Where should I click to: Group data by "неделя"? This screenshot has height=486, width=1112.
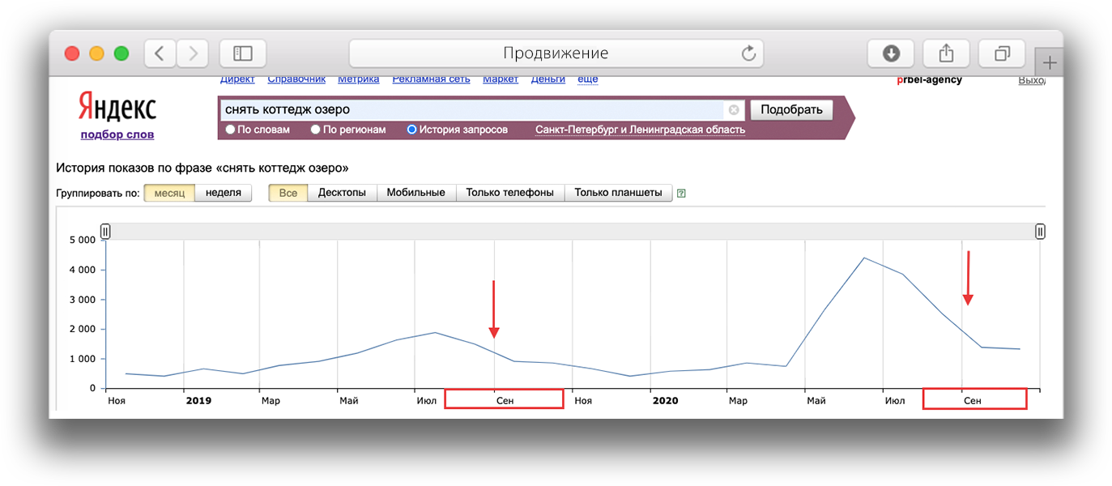pos(224,193)
